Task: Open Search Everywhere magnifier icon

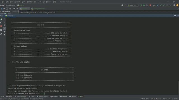Action: [x=174, y=5]
